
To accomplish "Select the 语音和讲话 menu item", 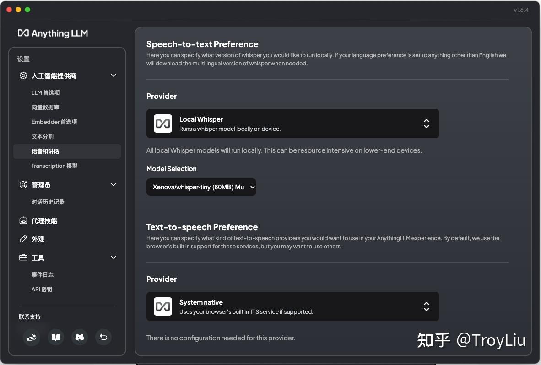I will (x=67, y=151).
